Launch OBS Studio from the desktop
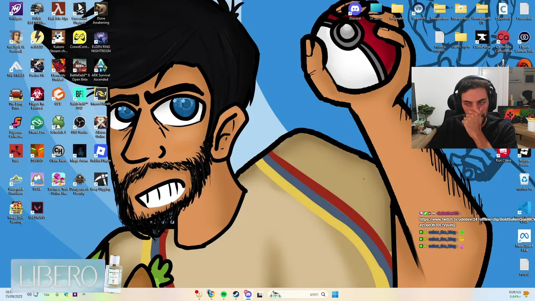Viewport: 535px width, 301px height. 79,125
